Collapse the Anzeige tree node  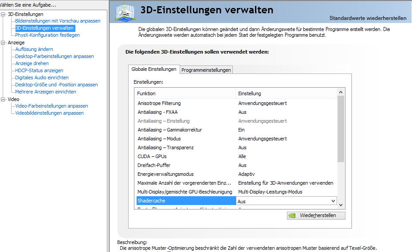point(3,43)
